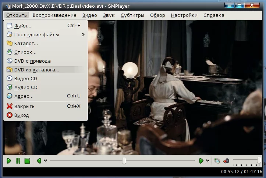
Task: Open the Видео menu
Action: coord(89,15)
